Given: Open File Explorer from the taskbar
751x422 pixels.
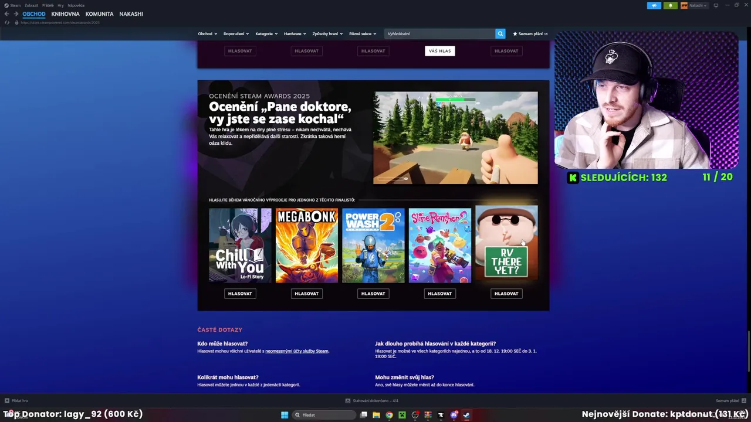Looking at the screenshot, I should (x=376, y=415).
